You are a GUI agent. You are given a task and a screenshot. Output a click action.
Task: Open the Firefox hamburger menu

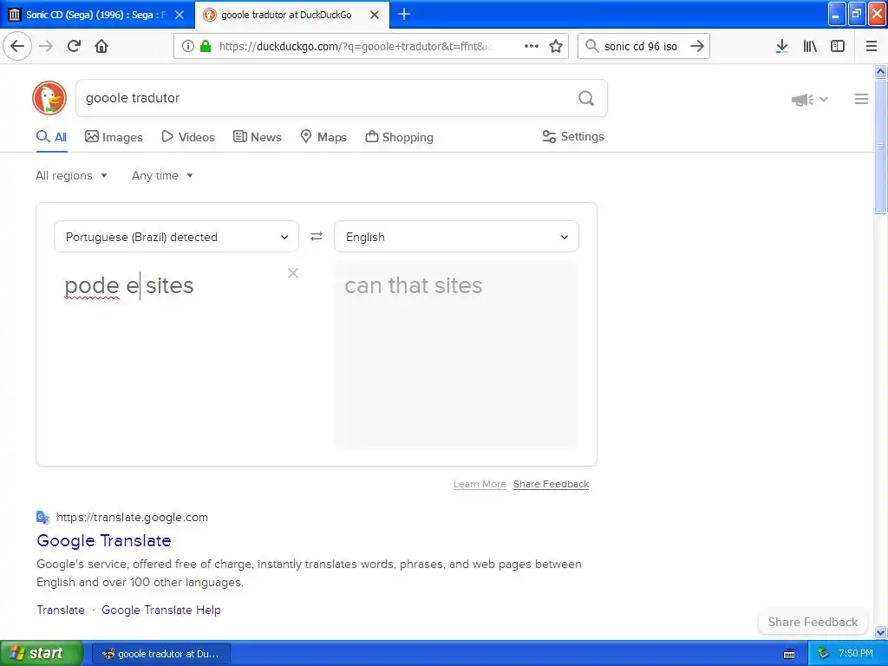[872, 46]
